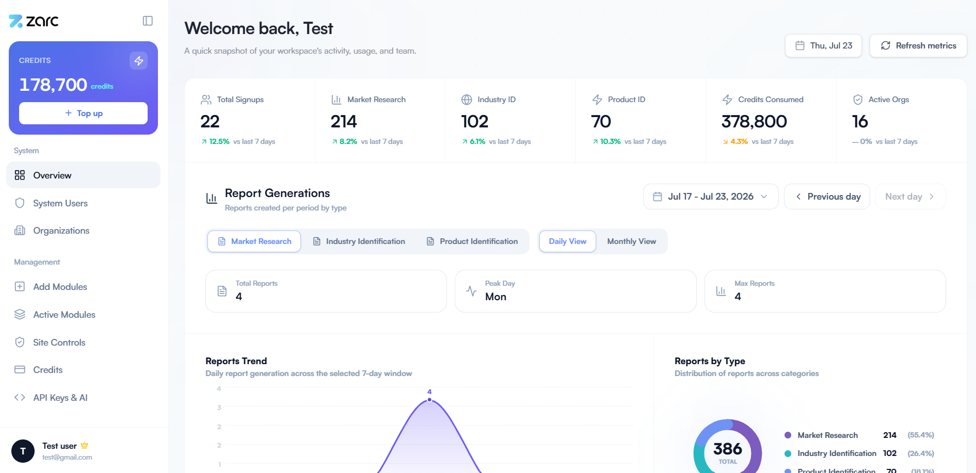Open Organizations page
This screenshot has width=976, height=473.
click(x=83, y=231)
